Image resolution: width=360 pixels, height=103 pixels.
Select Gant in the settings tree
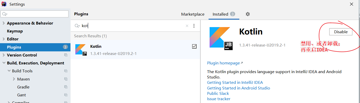[22, 95]
